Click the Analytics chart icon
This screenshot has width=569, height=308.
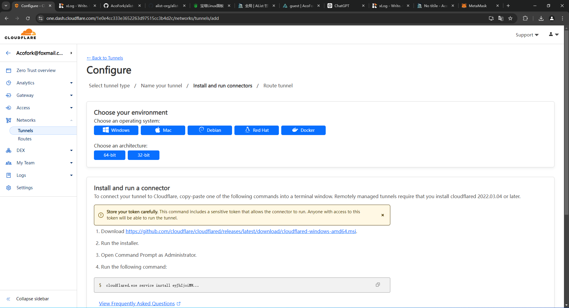pyautogui.click(x=9, y=83)
